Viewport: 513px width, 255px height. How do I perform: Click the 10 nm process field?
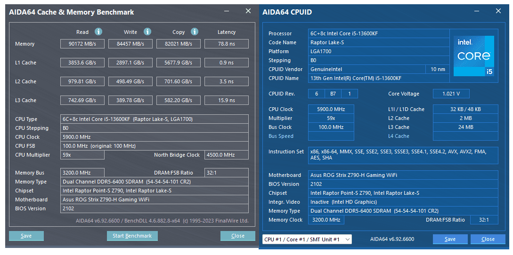(438, 69)
